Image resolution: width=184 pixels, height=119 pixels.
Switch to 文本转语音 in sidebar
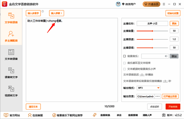(11, 55)
